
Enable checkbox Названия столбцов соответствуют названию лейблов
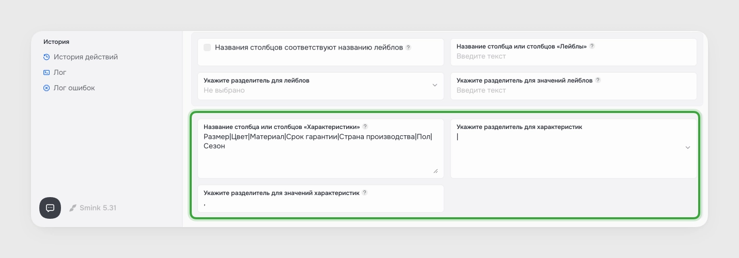point(207,47)
